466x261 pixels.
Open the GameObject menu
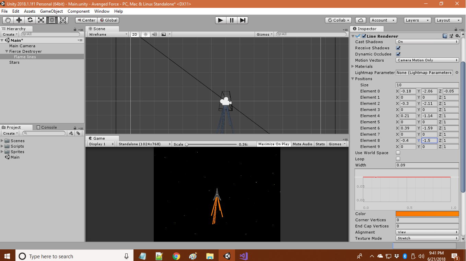pyautogui.click(x=51, y=11)
